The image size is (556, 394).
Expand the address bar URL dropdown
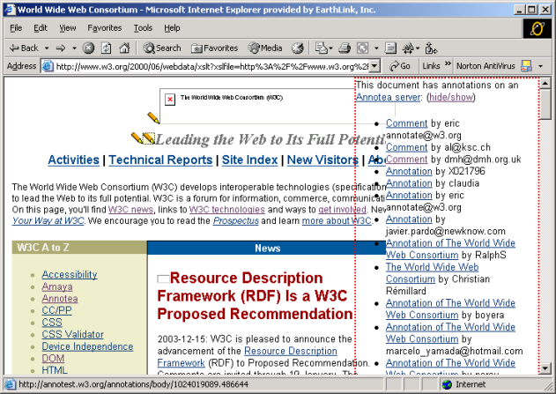pyautogui.click(x=374, y=66)
